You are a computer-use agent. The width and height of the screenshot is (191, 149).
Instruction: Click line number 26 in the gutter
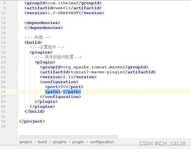coord(4,92)
